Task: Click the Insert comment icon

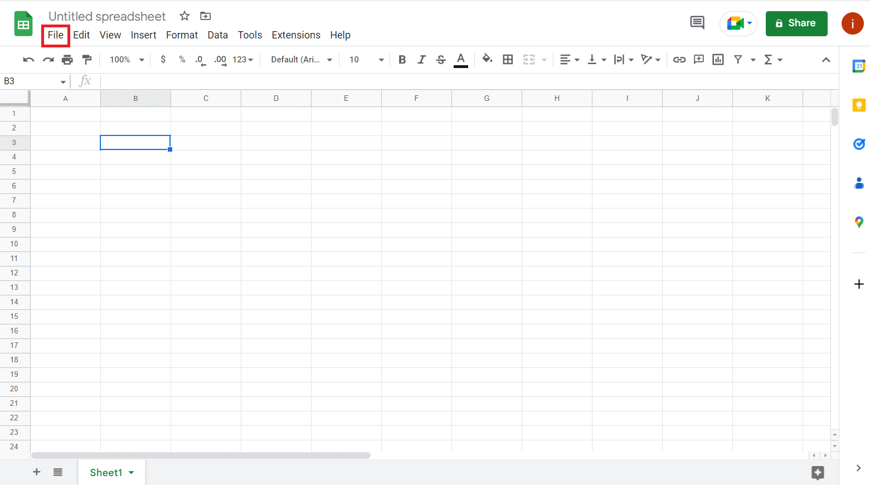Action: coord(699,60)
